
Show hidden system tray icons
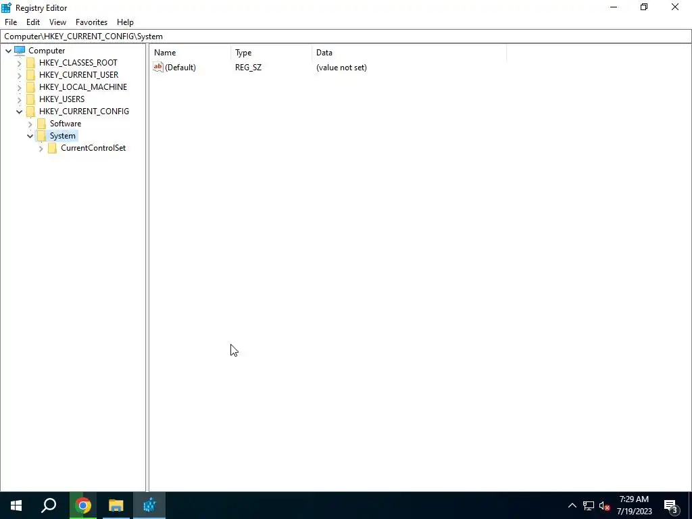click(x=572, y=505)
